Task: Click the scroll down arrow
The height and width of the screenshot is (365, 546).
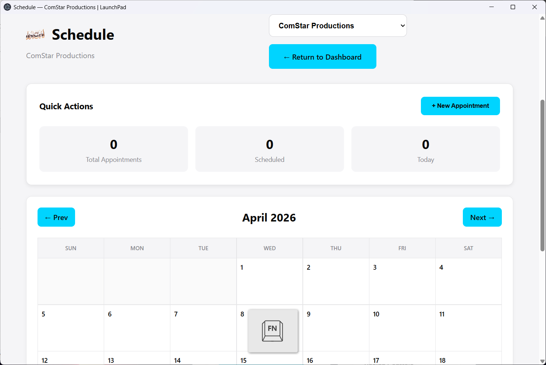Action: (542, 361)
